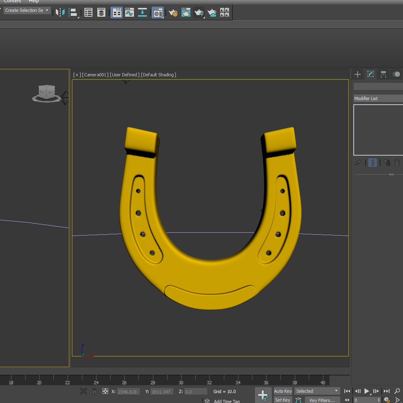403x403 pixels.
Task: Toggle Key Mode icon
Action: click(x=347, y=400)
